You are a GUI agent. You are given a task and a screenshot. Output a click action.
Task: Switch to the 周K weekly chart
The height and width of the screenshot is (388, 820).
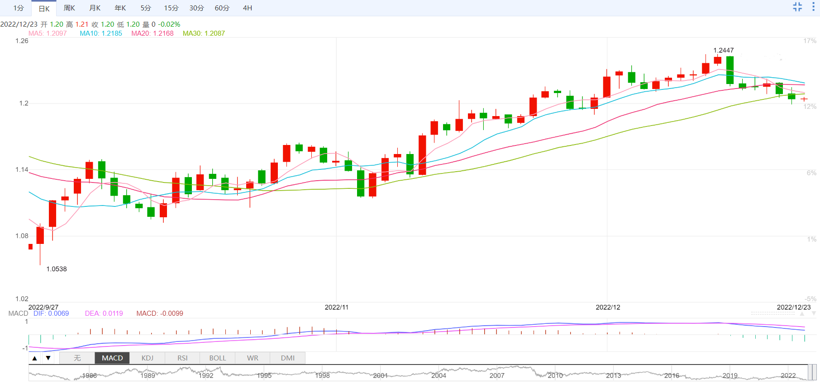point(69,8)
